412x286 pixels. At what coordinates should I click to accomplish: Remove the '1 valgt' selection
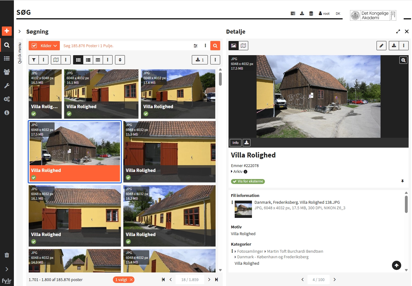(131, 280)
